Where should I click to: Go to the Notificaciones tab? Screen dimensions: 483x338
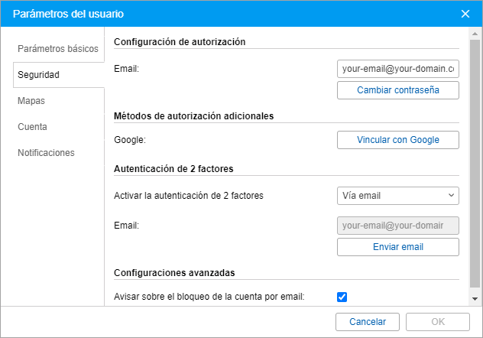click(x=46, y=152)
